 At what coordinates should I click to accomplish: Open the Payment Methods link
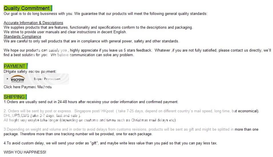[x=37, y=87]
